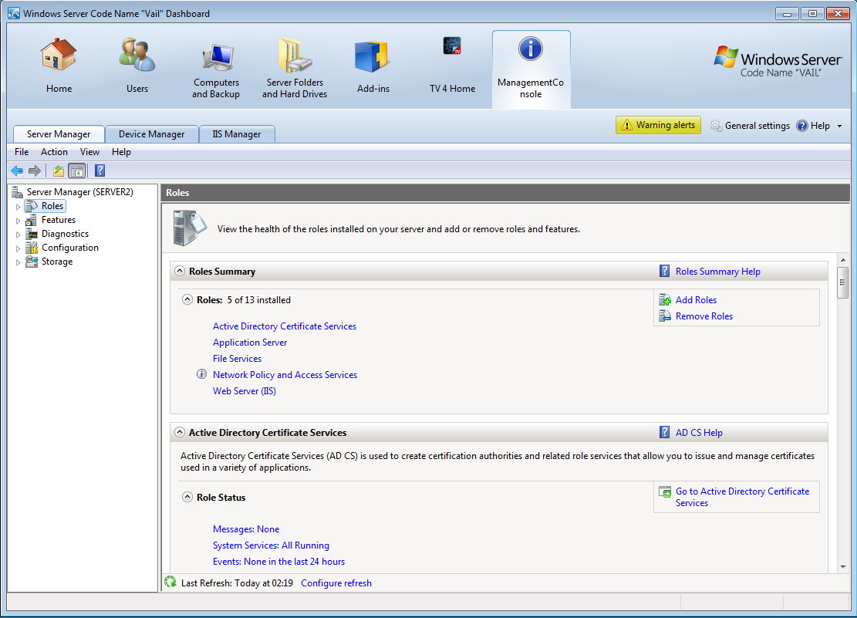The image size is (857, 618).
Task: Click the Configure refresh link
Action: [x=336, y=583]
